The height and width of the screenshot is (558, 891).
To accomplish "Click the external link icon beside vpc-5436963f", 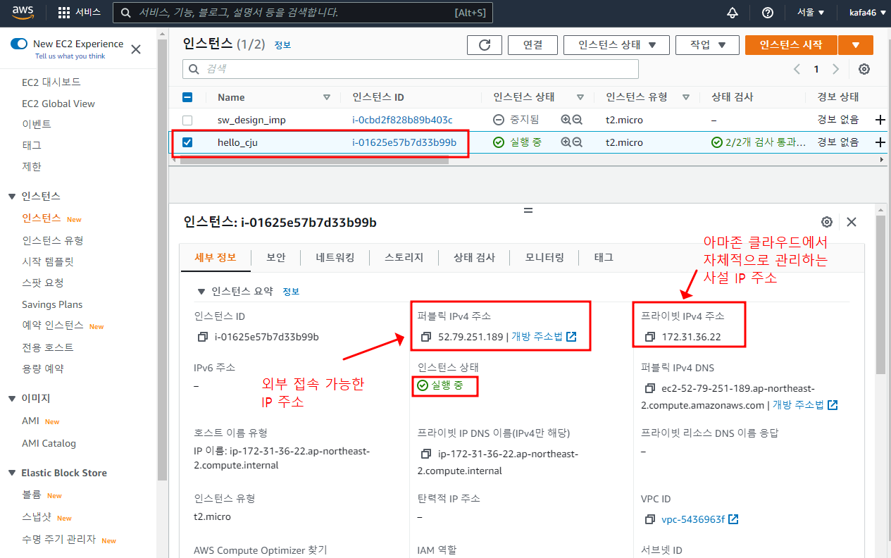I will click(x=733, y=519).
